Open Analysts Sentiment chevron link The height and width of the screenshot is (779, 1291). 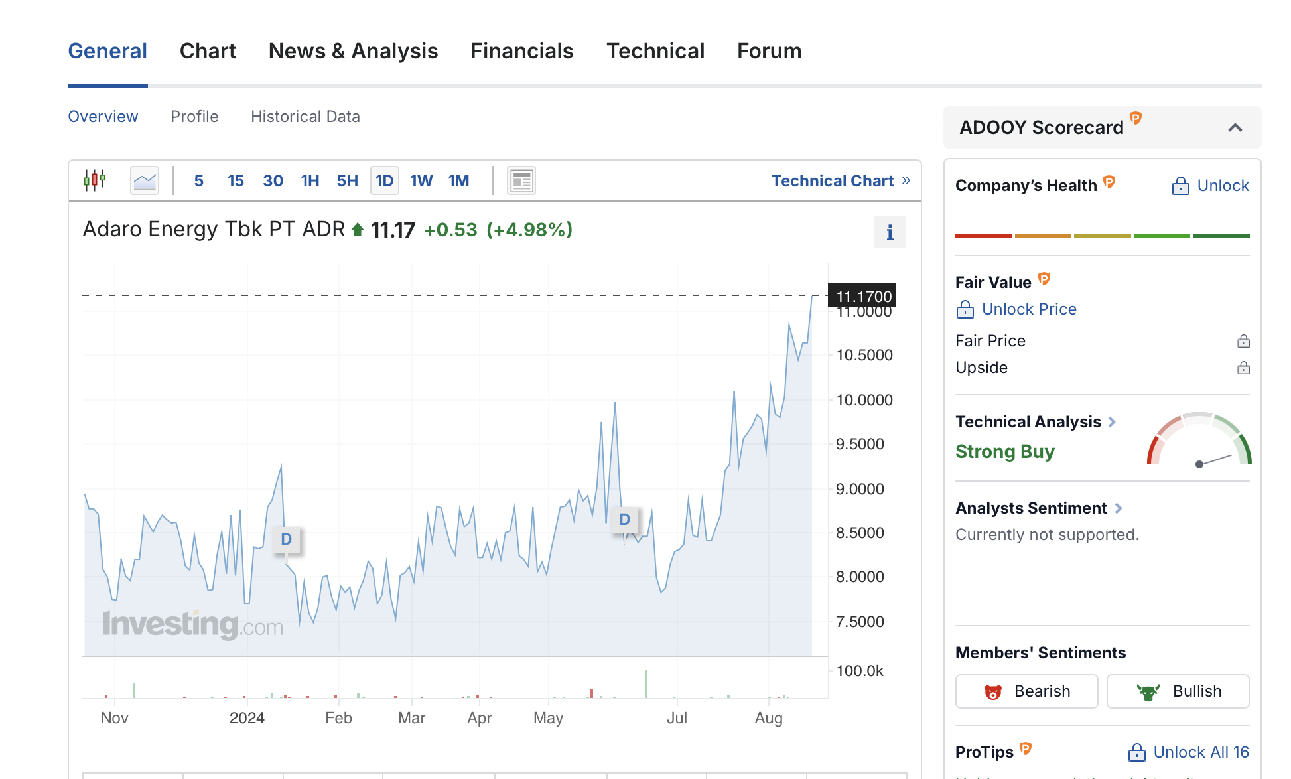tap(1119, 508)
